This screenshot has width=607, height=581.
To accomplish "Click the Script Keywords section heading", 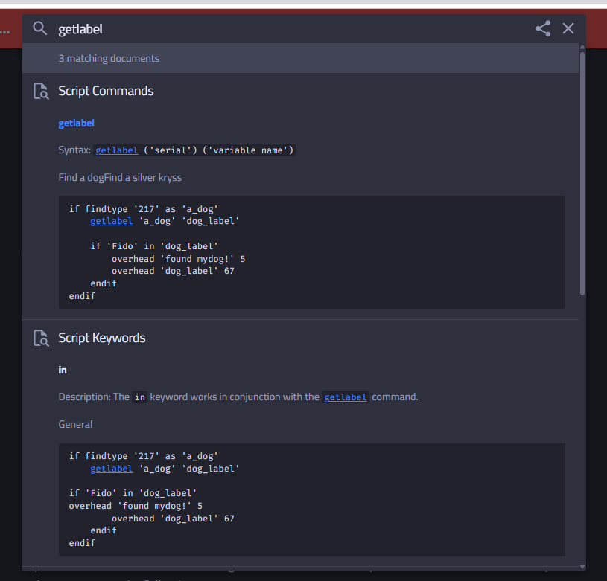I will click(102, 338).
